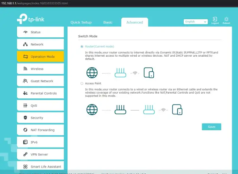
Task: Select the Access Point radio button
Action: click(82, 83)
